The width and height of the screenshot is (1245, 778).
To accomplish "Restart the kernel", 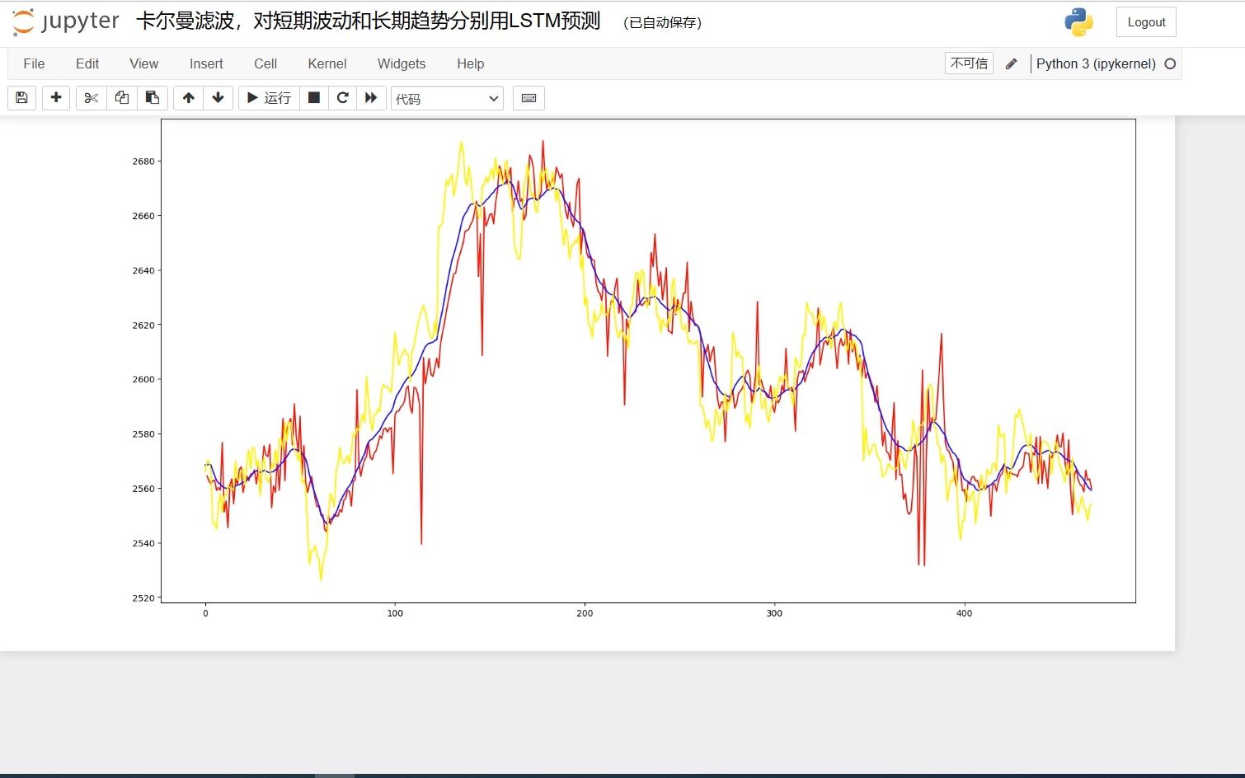I will click(x=343, y=98).
